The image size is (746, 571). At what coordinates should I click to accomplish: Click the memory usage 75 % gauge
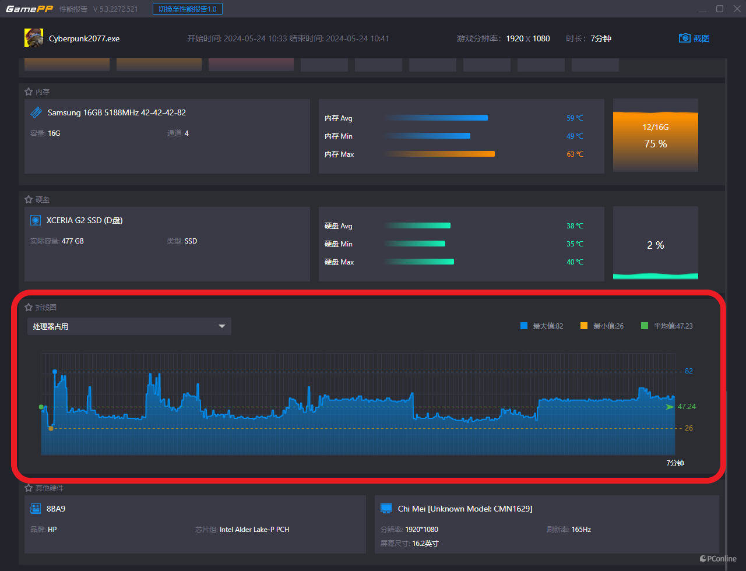click(655, 135)
